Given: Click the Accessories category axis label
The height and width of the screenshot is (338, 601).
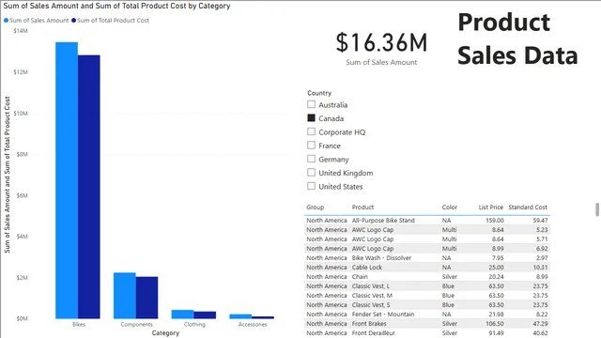Looking at the screenshot, I should click(x=253, y=324).
